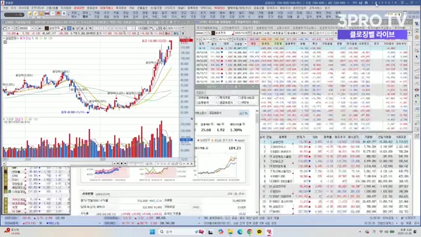
Task: Expand the investor window stock code dropdown
Action: click(x=205, y=33)
